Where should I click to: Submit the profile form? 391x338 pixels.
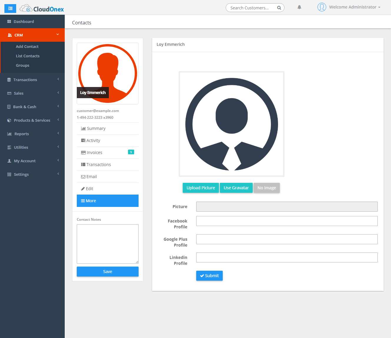(209, 276)
